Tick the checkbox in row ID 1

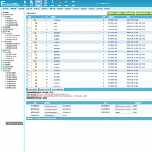(x=52, y=20)
